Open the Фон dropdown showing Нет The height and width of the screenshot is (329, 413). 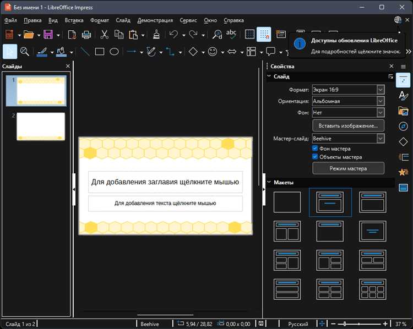(348, 113)
